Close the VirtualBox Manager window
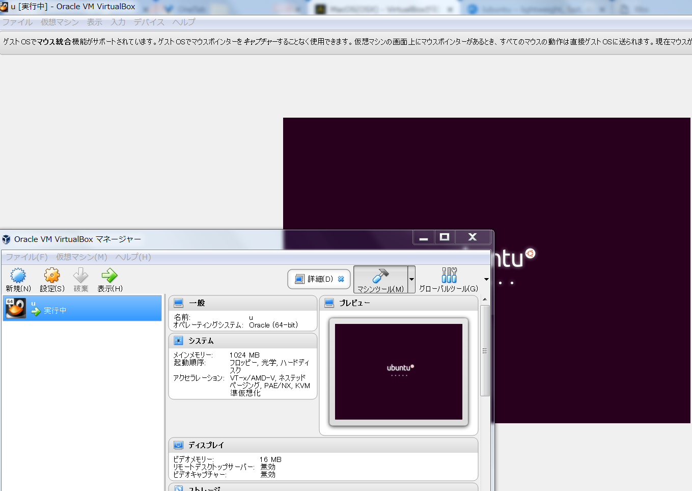Image resolution: width=692 pixels, height=491 pixels. coord(473,237)
